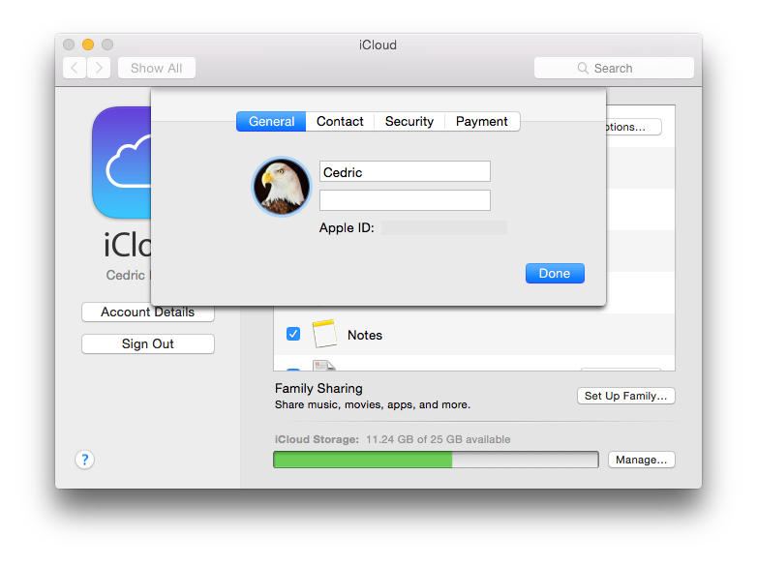Click the iCloud storage usage bar

(x=436, y=460)
